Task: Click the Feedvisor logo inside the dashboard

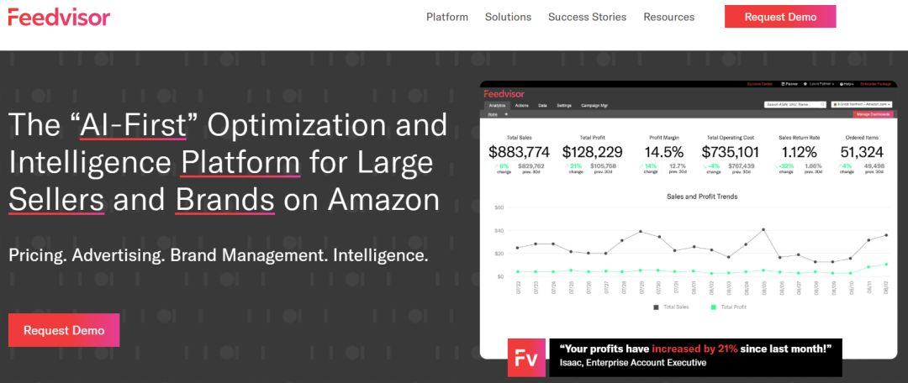Action: point(502,94)
